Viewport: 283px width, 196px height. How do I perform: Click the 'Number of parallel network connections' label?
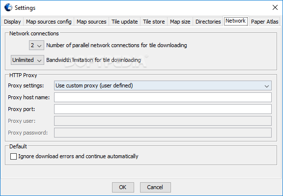[116, 45]
